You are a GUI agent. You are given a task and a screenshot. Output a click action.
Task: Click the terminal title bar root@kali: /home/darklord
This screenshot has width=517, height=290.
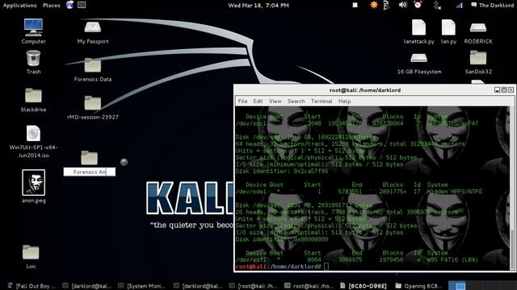365,90
